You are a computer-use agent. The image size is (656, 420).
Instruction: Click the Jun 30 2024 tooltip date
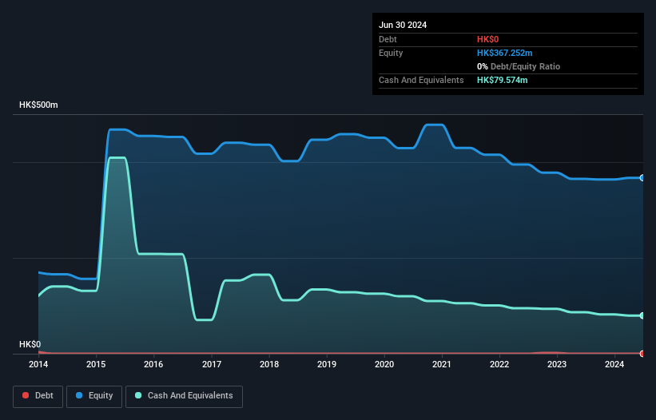[403, 25]
